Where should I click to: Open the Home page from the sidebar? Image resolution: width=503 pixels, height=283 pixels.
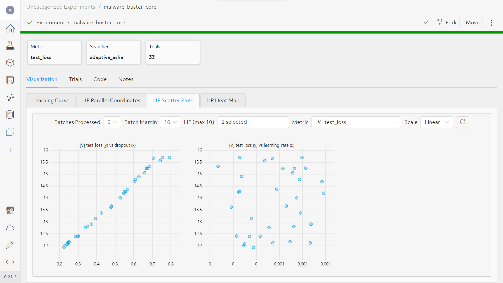10,28
